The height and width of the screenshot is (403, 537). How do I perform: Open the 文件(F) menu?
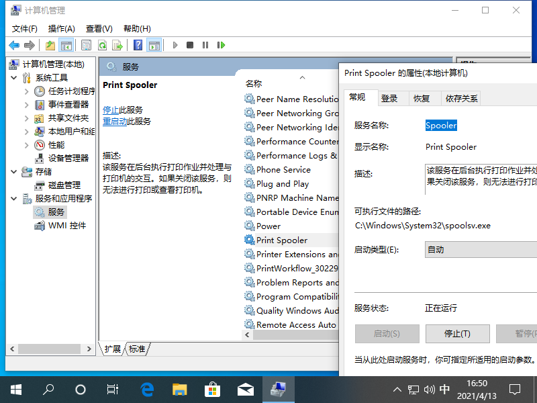point(25,29)
